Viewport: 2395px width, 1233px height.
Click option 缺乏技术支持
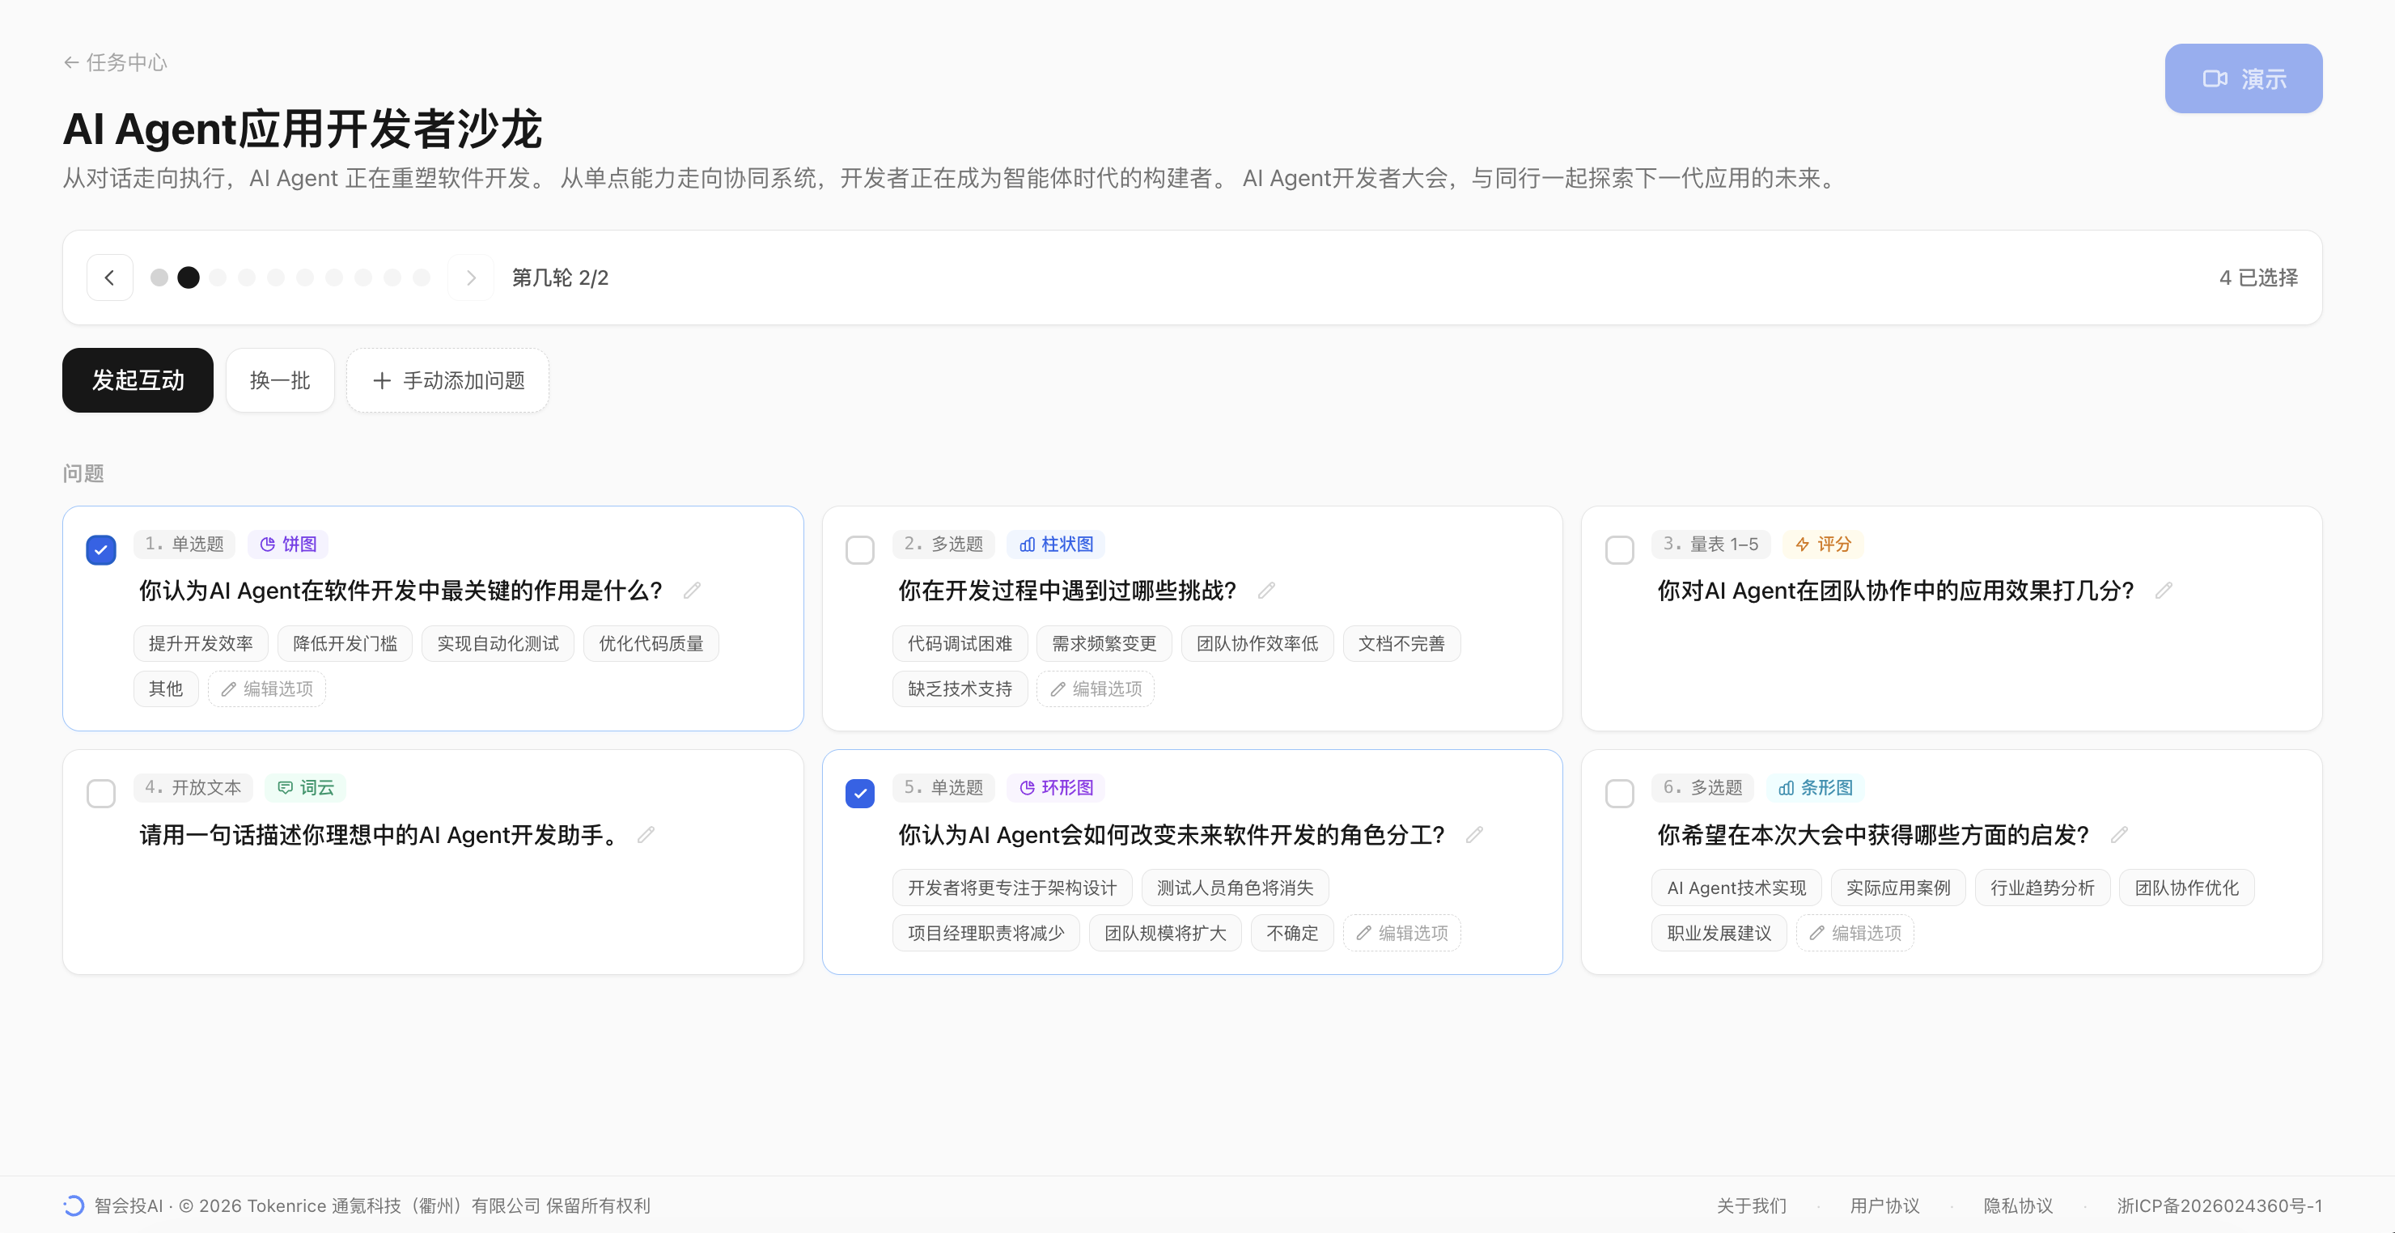click(960, 689)
